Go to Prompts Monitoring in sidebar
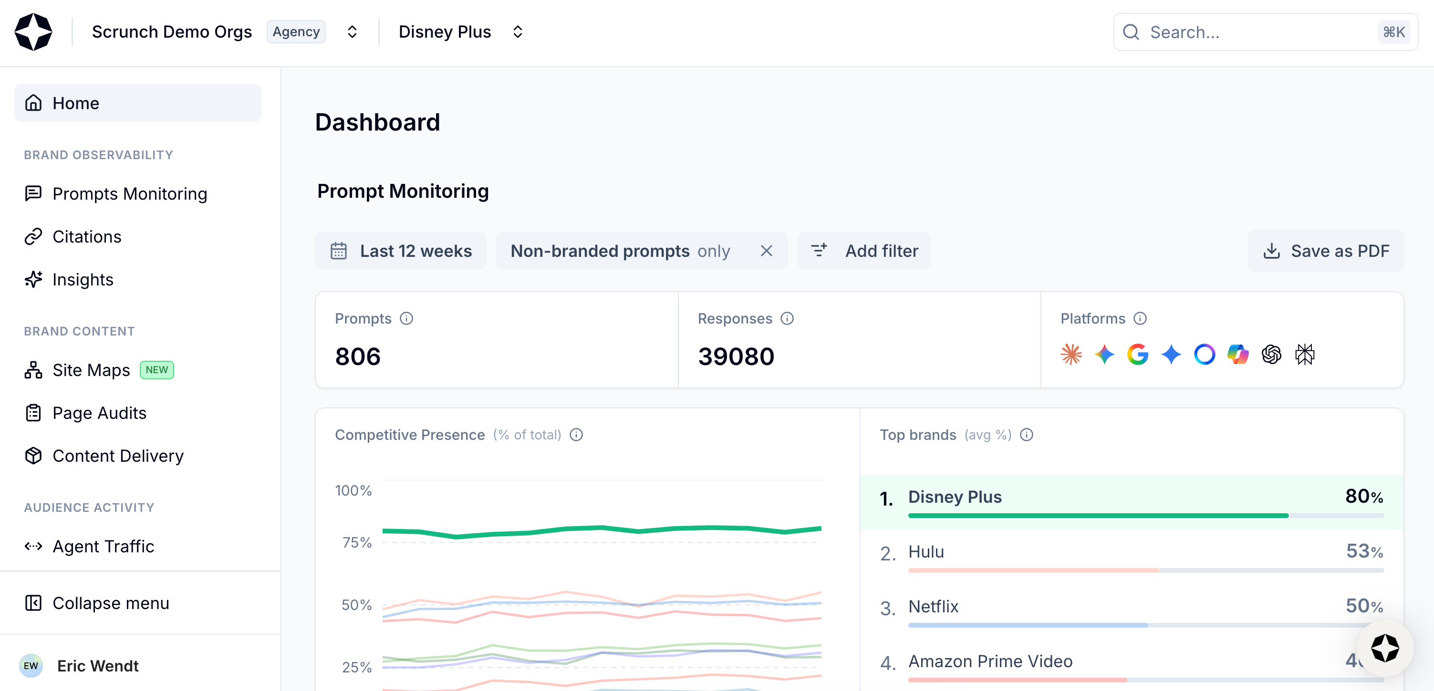Viewport: 1434px width, 691px height. click(x=129, y=193)
